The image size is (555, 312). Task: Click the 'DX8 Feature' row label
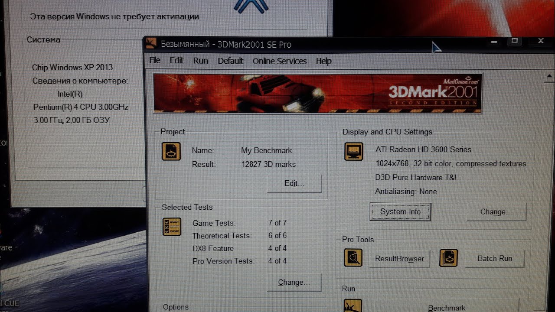tap(213, 248)
